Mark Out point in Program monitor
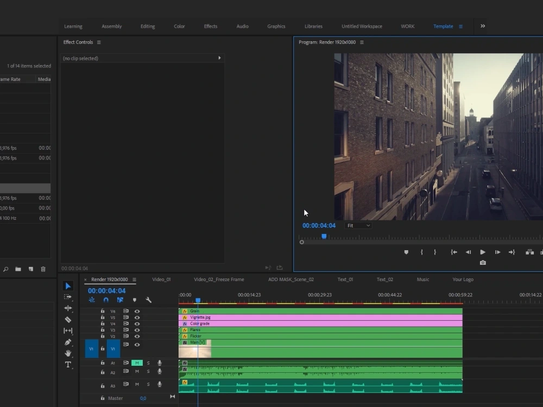The width and height of the screenshot is (543, 407). pos(435,252)
